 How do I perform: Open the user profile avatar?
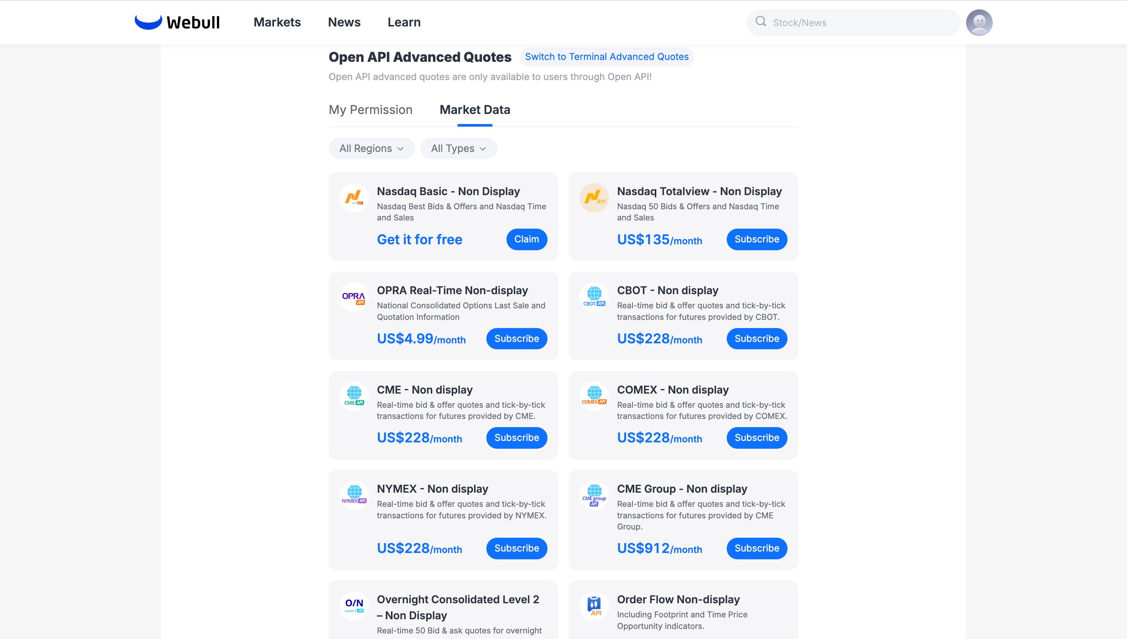pos(979,22)
